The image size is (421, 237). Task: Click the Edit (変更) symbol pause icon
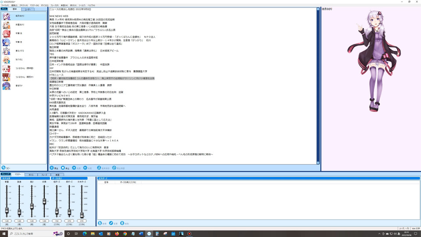coord(111,223)
